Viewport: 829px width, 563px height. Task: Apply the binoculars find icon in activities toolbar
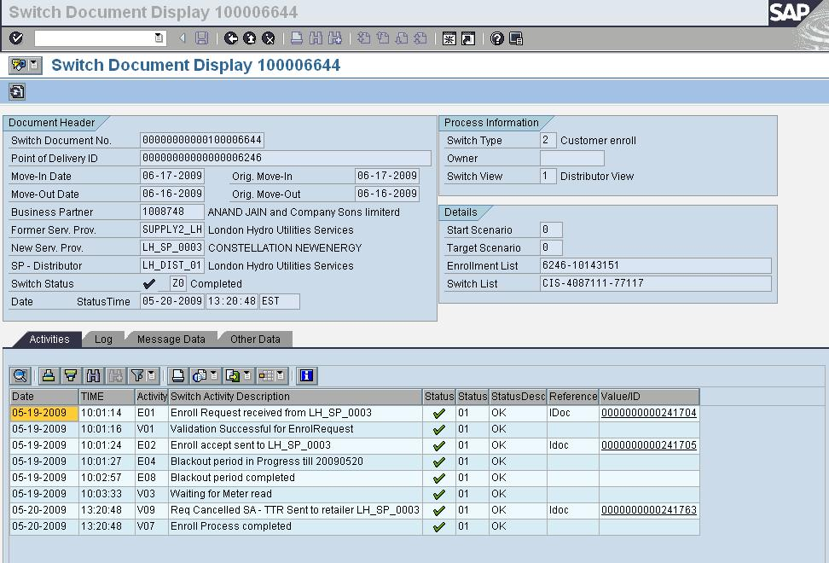pos(91,375)
